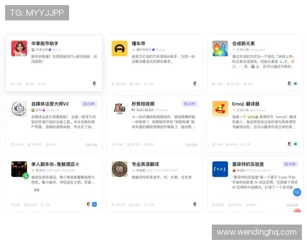The width and height of the screenshot is (307, 245).
Task: Click the favorites star on 秒剪短视频 card
Action: pyautogui.click(x=145, y=144)
